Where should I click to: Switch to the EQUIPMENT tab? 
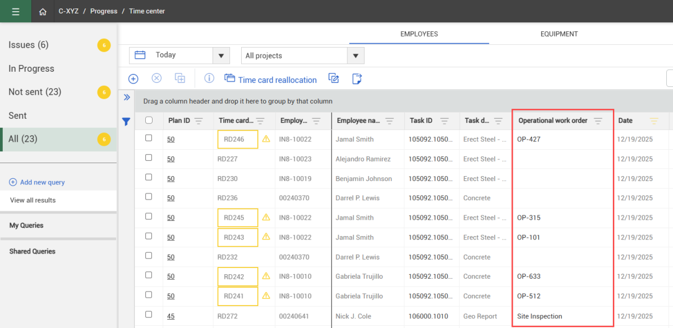559,34
